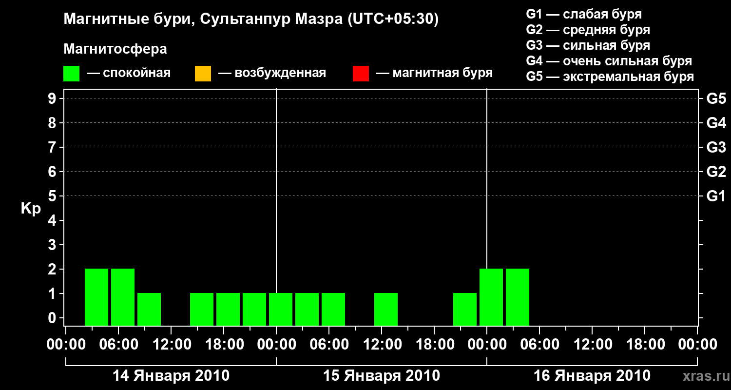Click the green 'спокойная' legend swatch

(x=72, y=73)
